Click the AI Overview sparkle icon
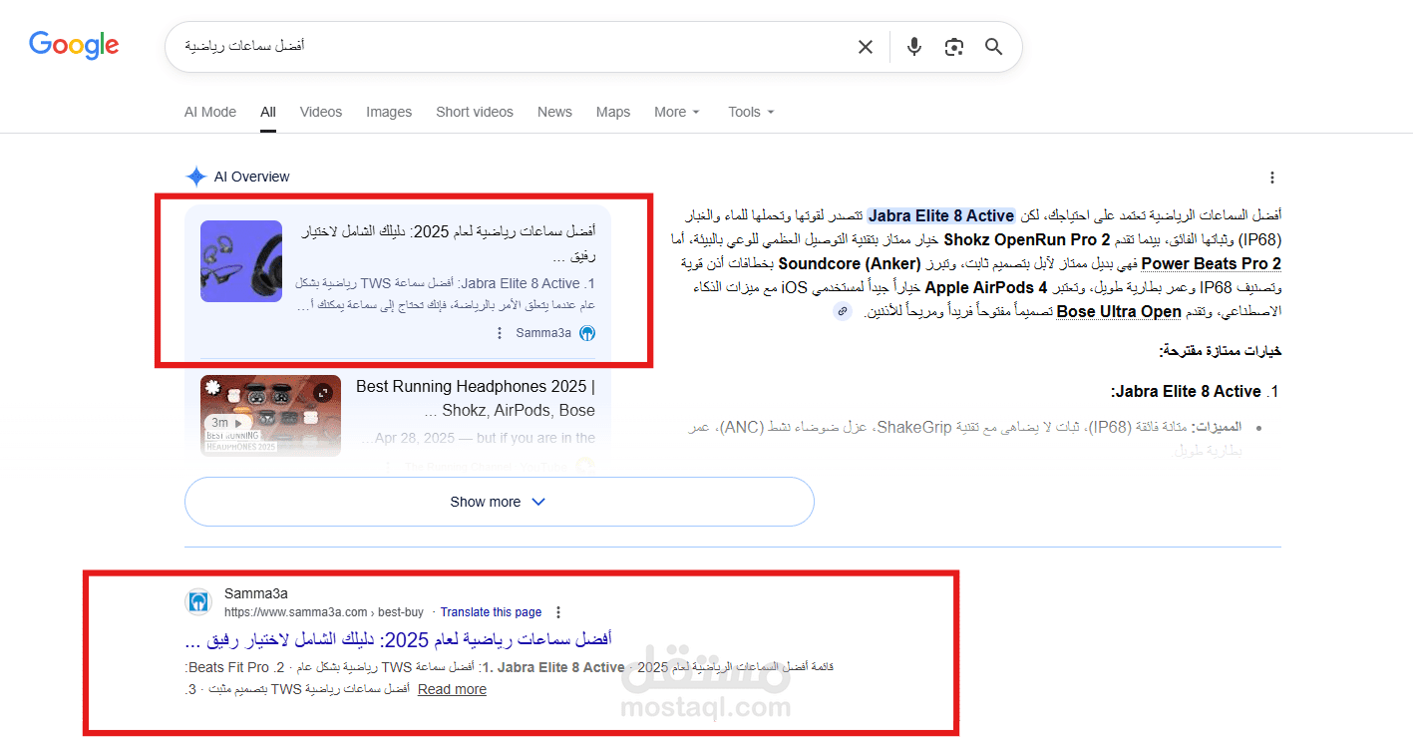 [195, 177]
